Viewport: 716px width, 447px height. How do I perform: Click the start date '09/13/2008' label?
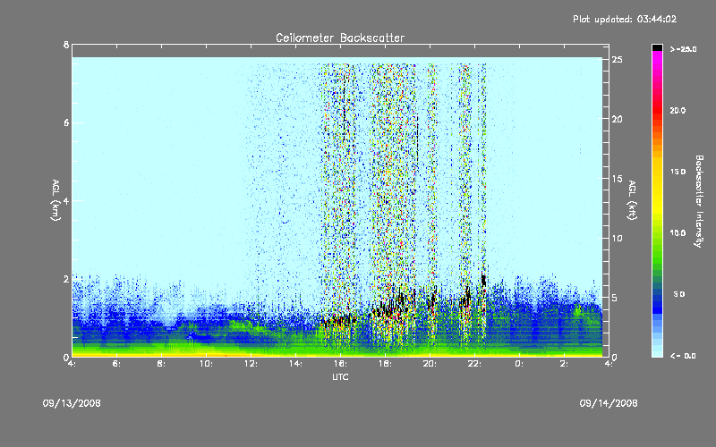(x=72, y=403)
